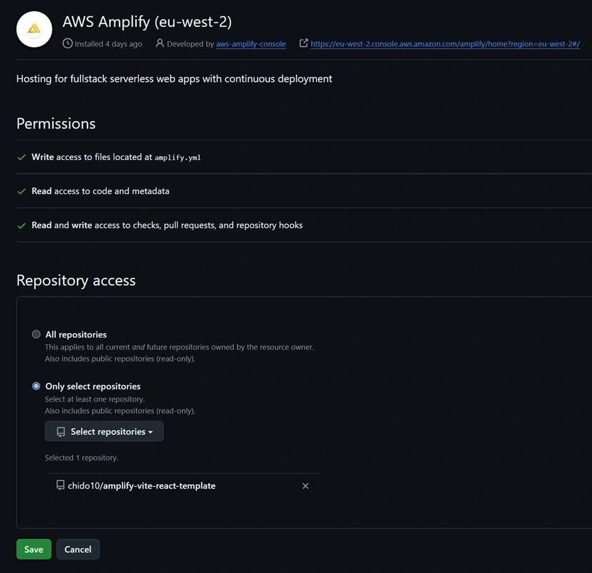Screen dimensions: 592x573
Task: Click the repo icon beside chido10/amplify-vite-react-template
Action: click(60, 485)
